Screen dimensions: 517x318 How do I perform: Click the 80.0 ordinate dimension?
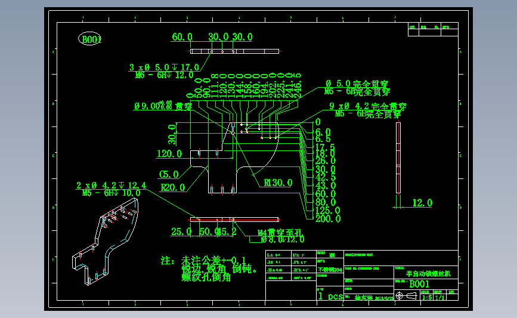point(326,202)
